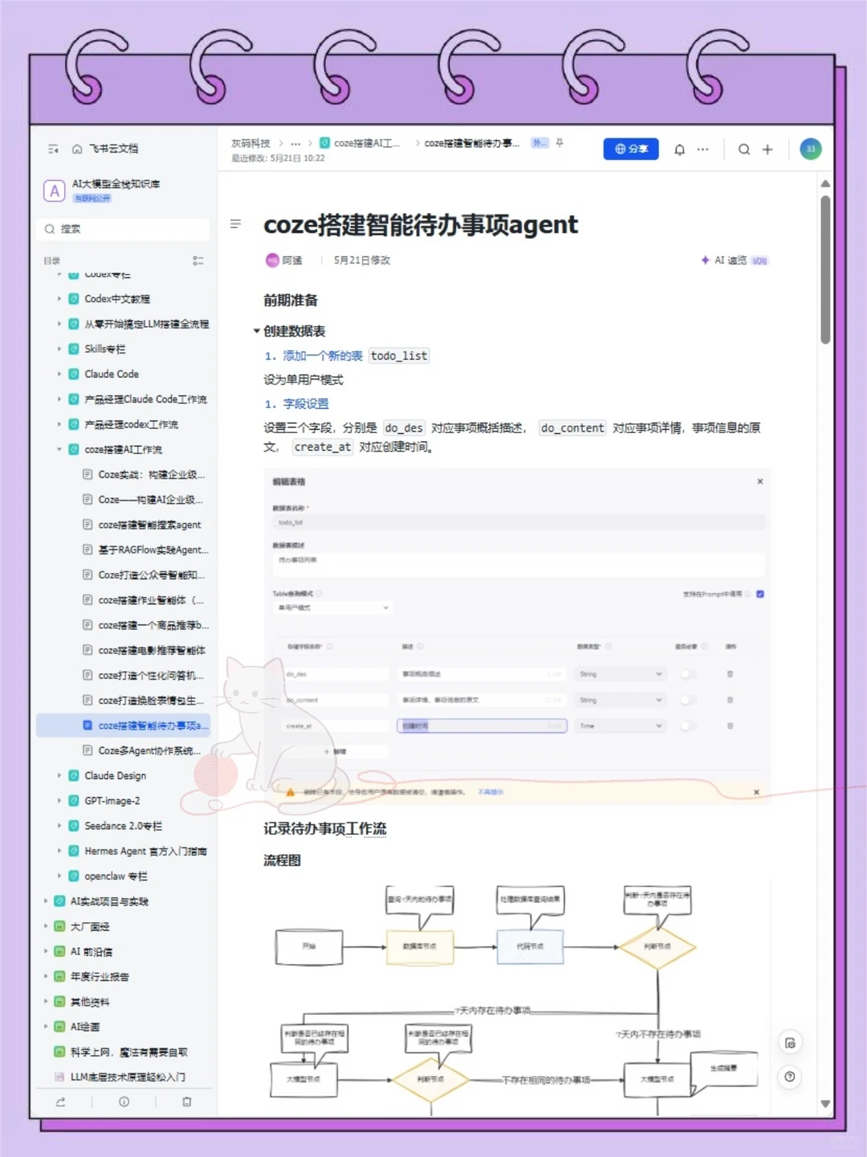
Task: Dismiss the orange warning banner X
Action: (756, 792)
